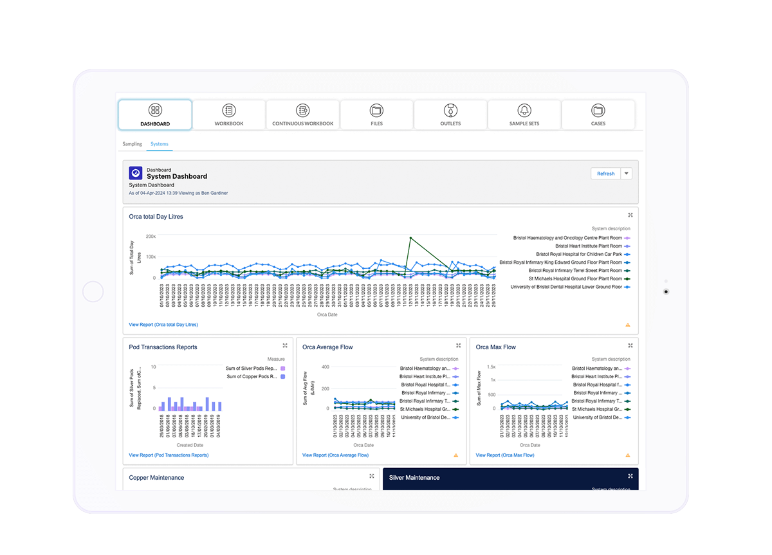Click the Refresh button

[605, 174]
